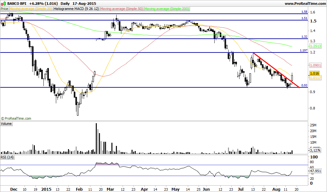The width and height of the screenshot is (327, 192).
Task: Select the 1.32 horizontal level label
Action: [x=304, y=36]
